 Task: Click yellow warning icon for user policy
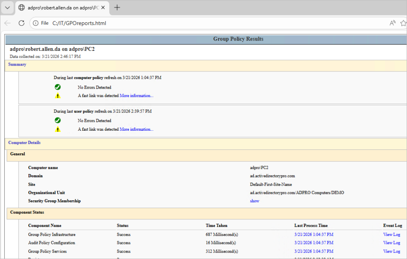click(58, 129)
